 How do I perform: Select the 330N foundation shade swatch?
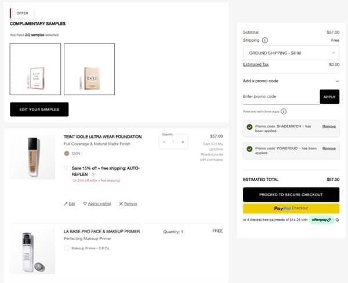point(66,154)
